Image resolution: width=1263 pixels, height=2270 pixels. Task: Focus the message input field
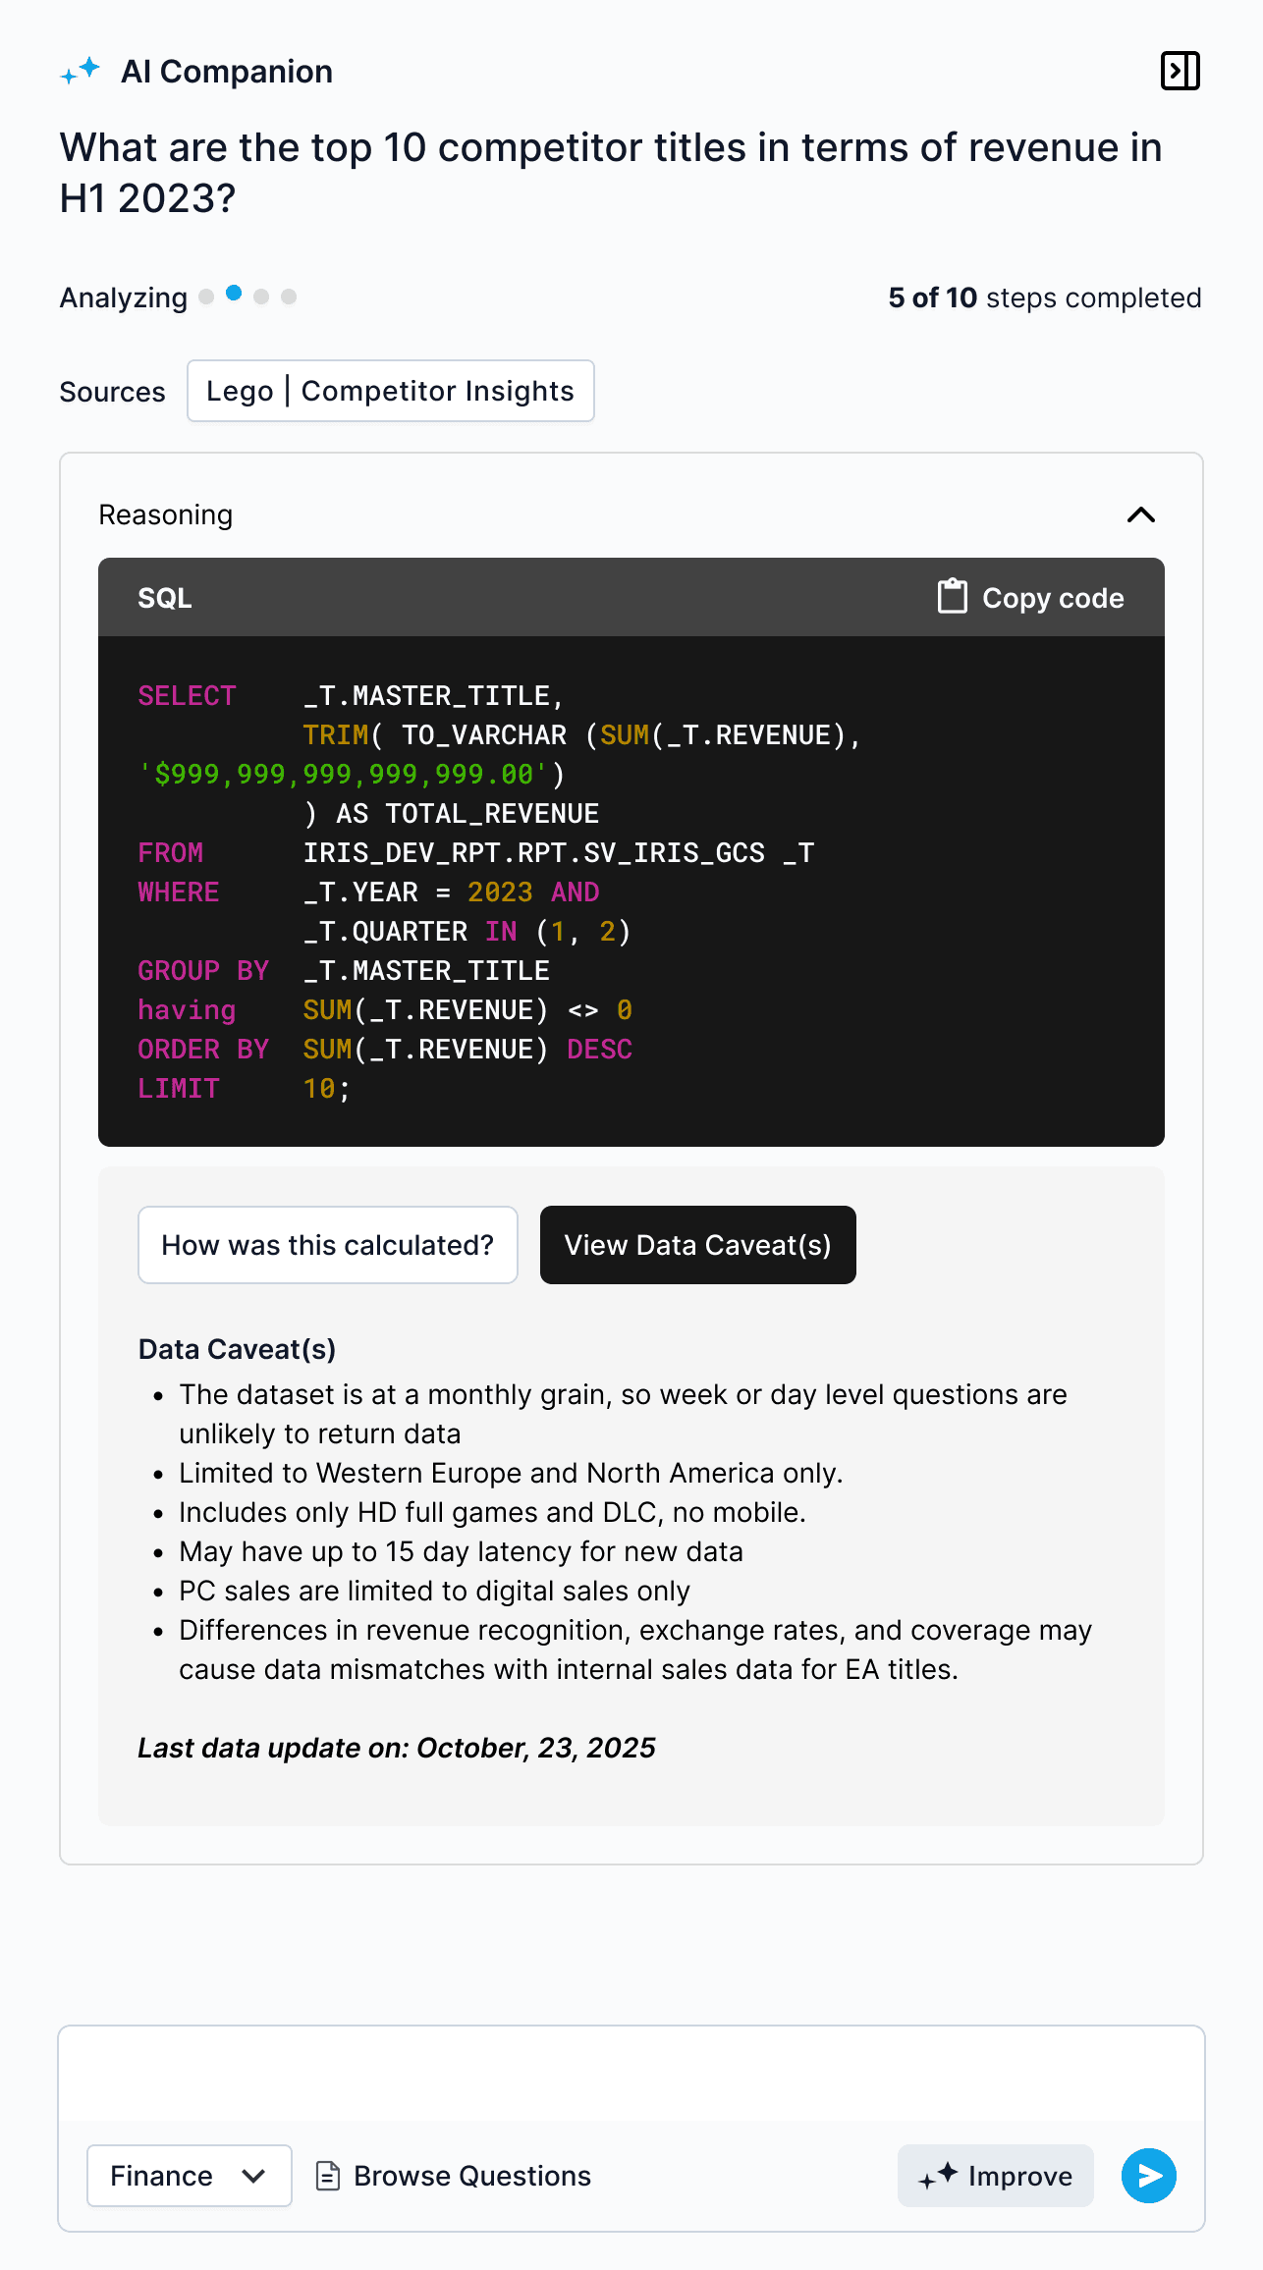[x=631, y=2074]
